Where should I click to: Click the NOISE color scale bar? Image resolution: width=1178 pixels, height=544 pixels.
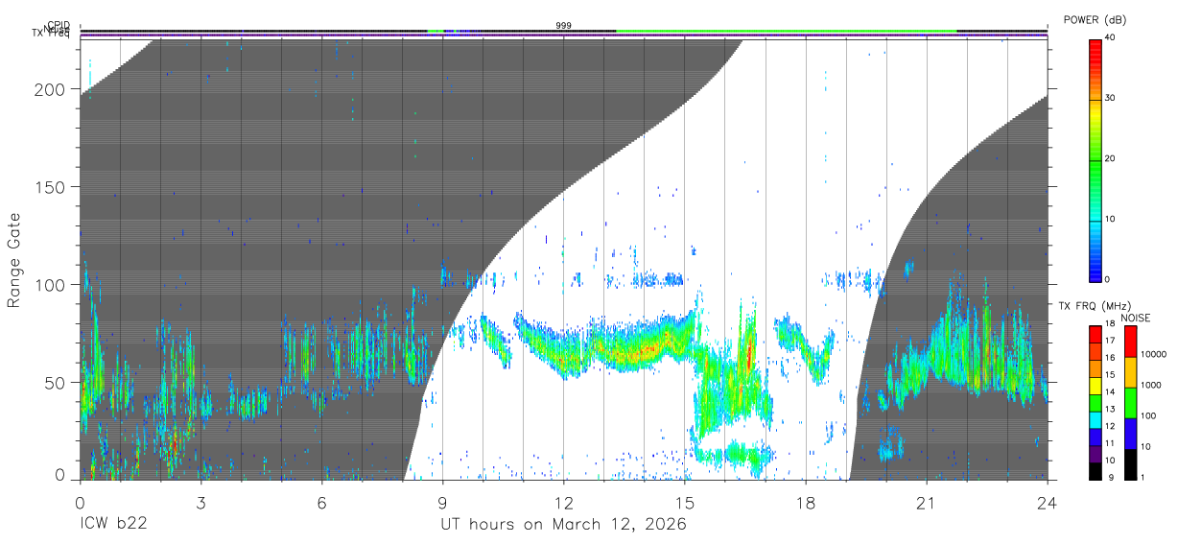click(1129, 403)
